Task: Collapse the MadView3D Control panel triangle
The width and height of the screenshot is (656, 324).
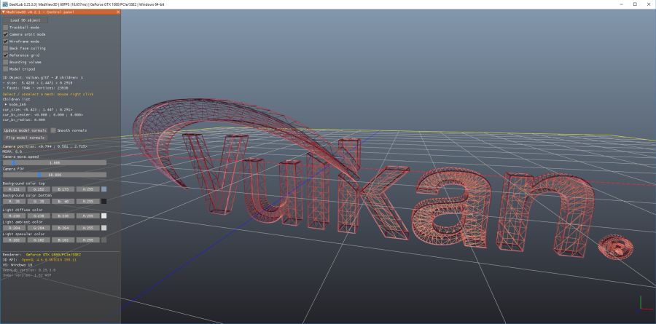Action: [4, 12]
